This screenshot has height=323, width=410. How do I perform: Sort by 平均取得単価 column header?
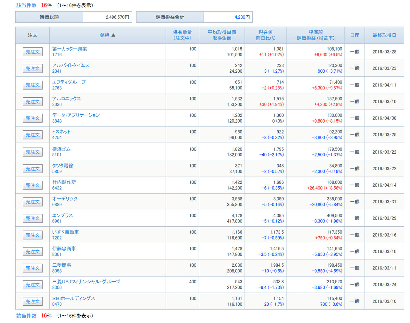tap(222, 32)
